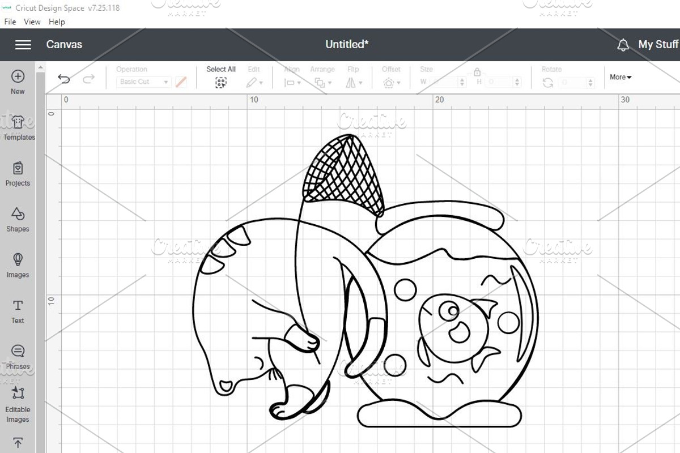Open the Help menu

pos(57,22)
